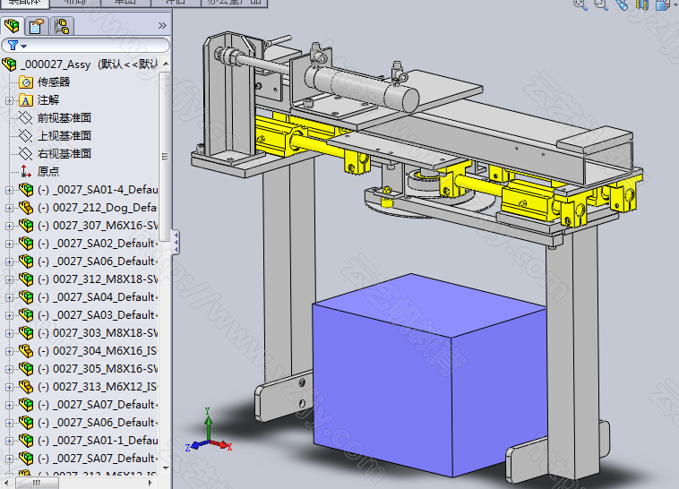
Task: Select the 前视基准面 plane icon
Action: [x=26, y=118]
